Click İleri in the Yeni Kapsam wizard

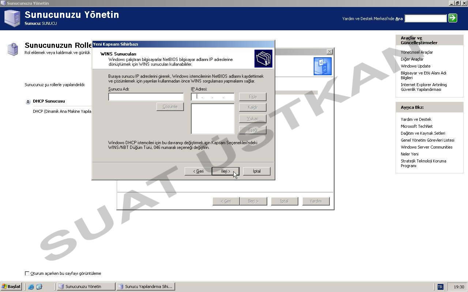click(226, 171)
